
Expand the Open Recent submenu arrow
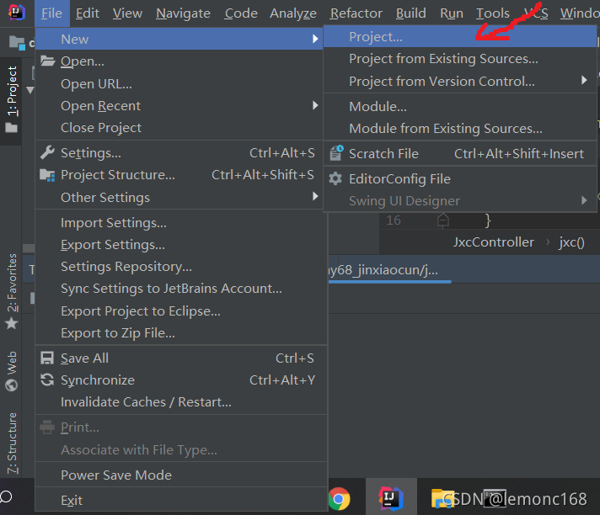(x=315, y=105)
